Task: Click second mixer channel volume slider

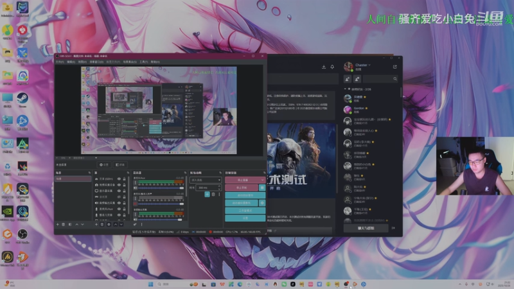Action: (x=161, y=204)
